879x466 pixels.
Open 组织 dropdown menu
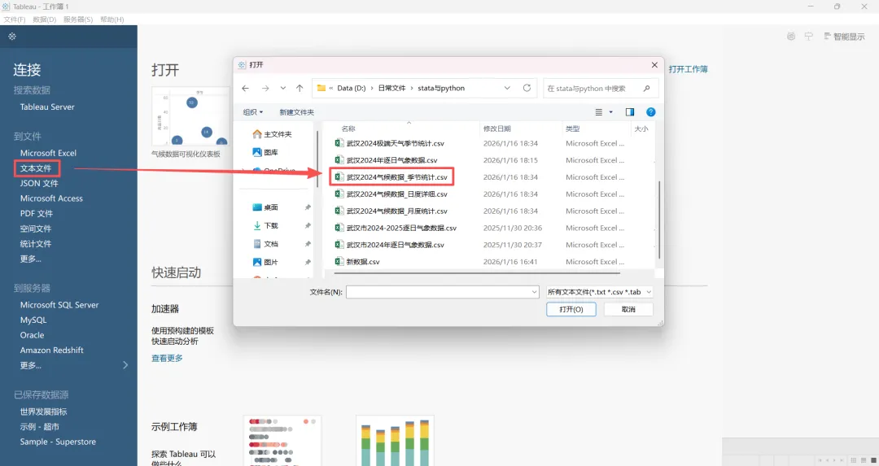click(x=253, y=112)
